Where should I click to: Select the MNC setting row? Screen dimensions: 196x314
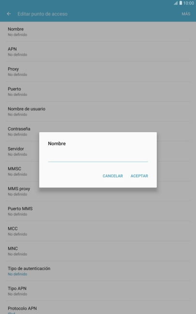[98, 251]
